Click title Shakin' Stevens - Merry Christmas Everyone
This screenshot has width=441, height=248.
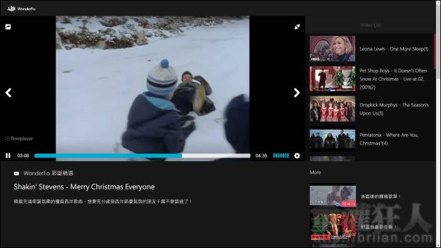pos(84,187)
